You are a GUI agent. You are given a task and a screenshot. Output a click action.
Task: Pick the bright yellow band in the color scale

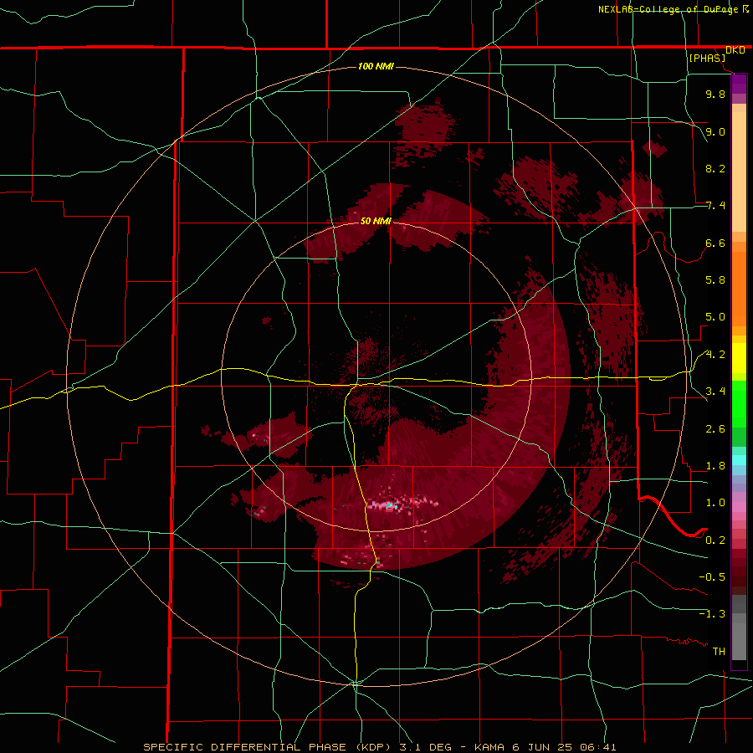pos(739,358)
